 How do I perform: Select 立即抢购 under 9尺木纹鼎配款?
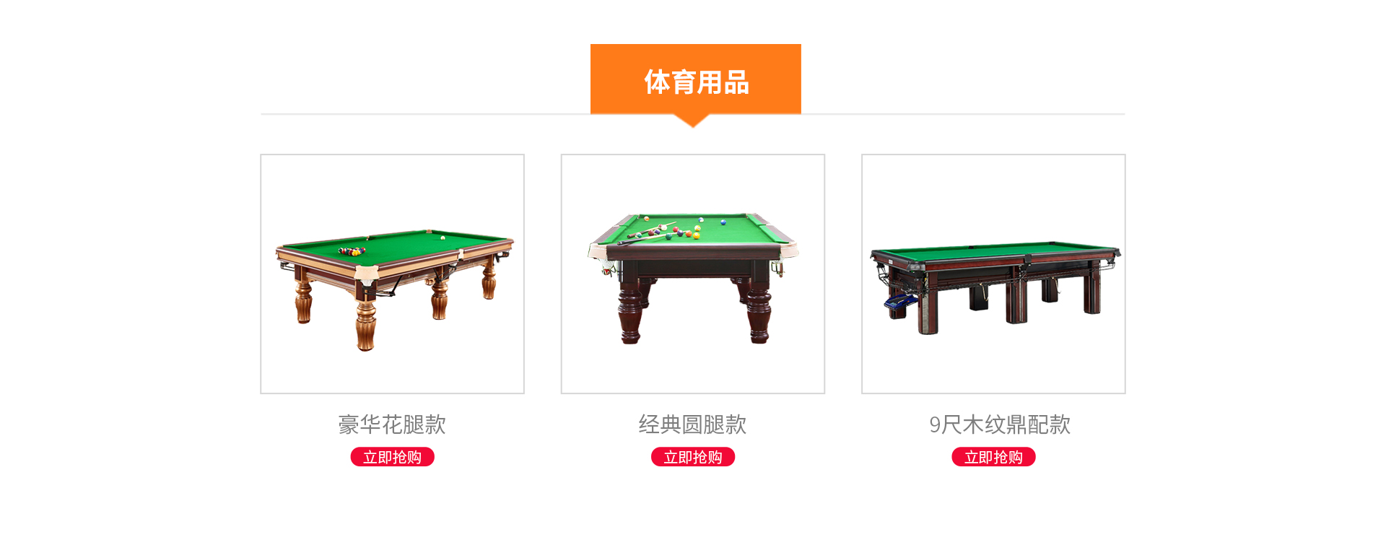(x=993, y=457)
